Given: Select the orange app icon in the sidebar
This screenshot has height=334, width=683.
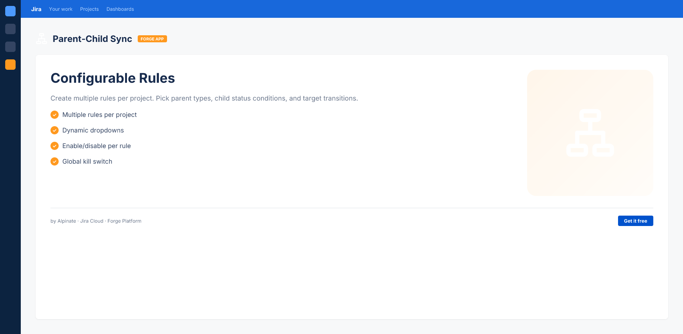Looking at the screenshot, I should 10,65.
